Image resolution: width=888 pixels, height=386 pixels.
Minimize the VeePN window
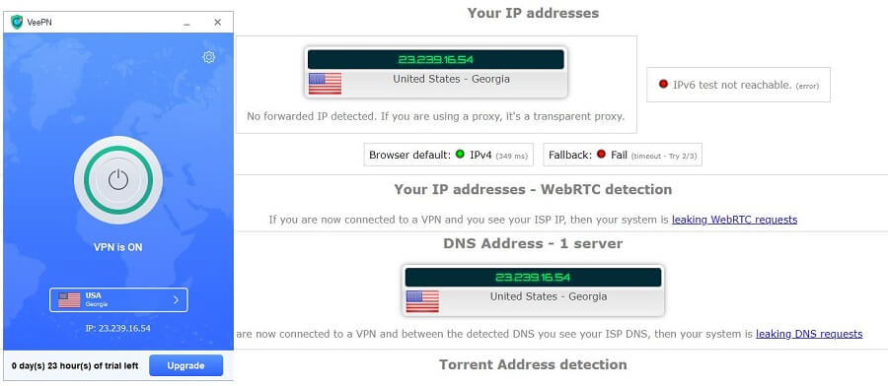(186, 23)
